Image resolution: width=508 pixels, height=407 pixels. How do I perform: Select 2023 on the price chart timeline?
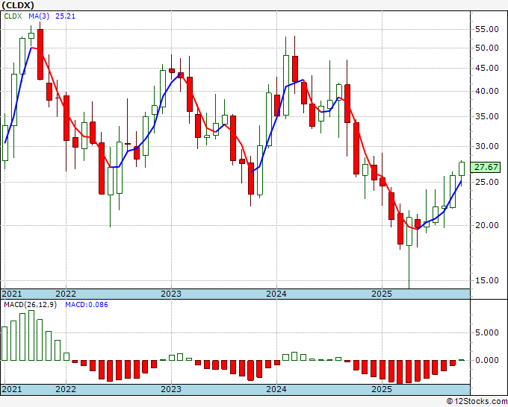(171, 294)
